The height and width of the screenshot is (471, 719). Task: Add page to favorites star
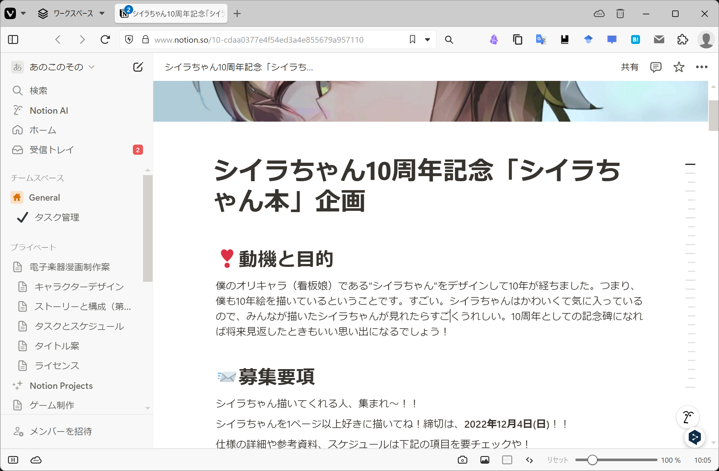(679, 67)
